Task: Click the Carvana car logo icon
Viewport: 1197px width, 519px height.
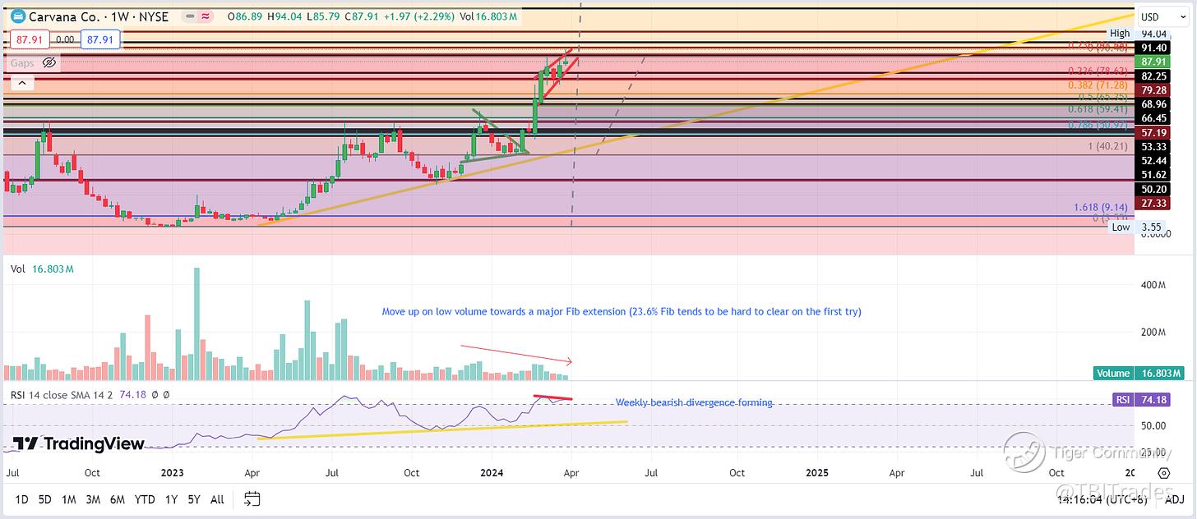Action: point(17,16)
